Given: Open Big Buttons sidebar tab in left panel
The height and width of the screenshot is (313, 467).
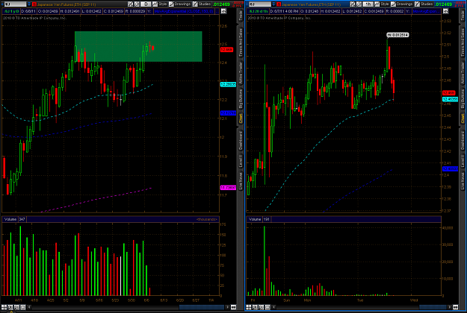Looking at the screenshot, I should 241,98.
